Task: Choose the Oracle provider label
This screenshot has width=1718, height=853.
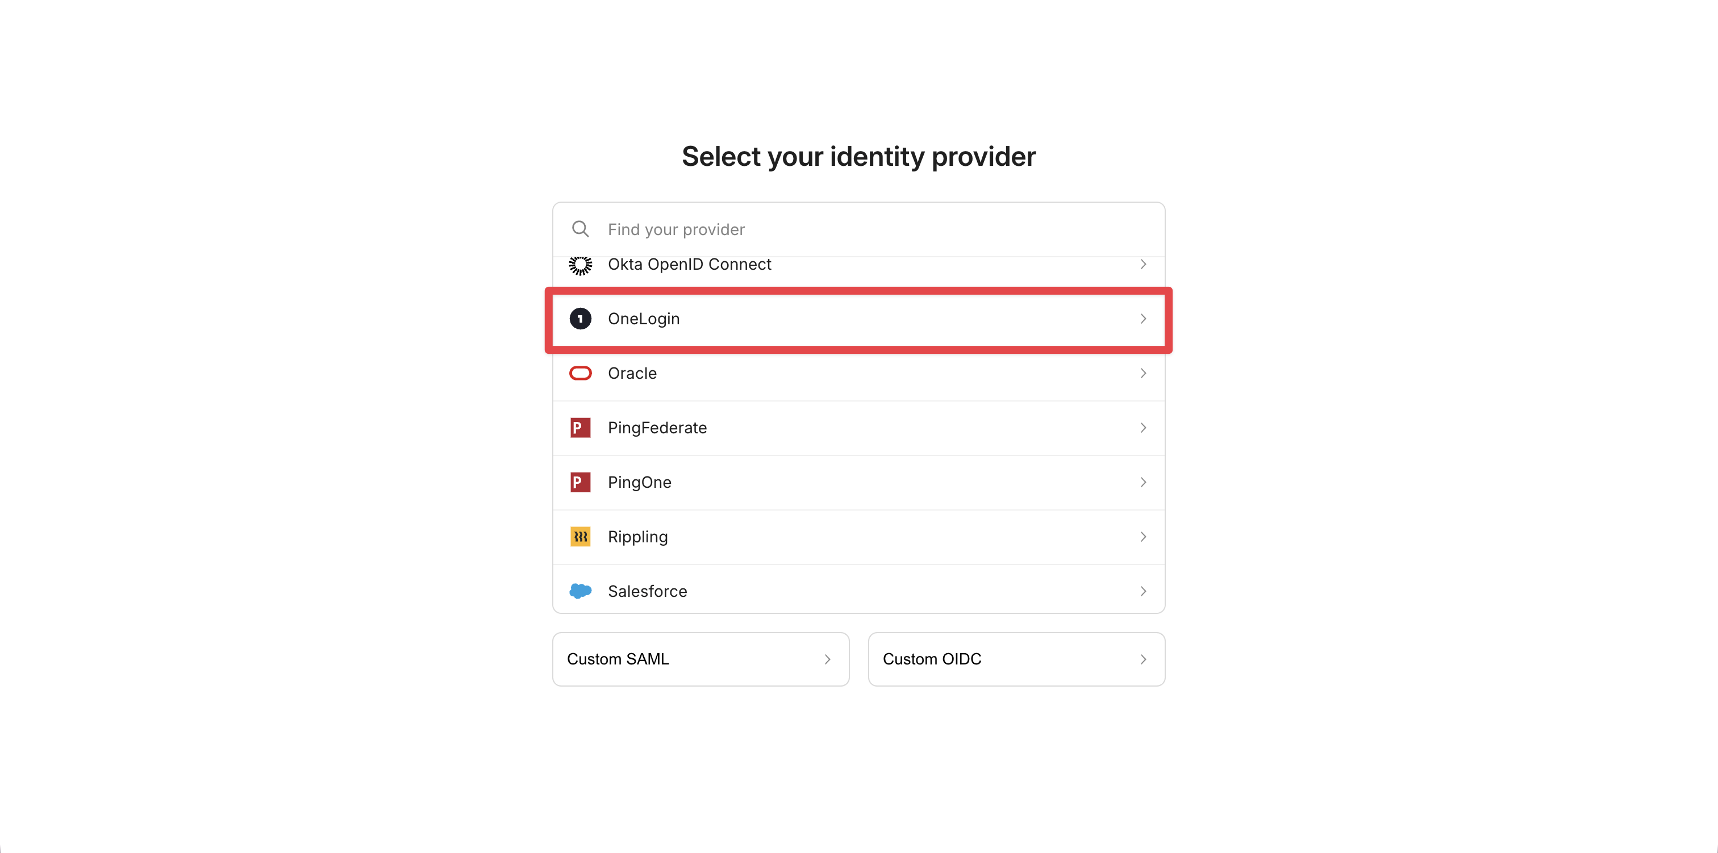Action: click(x=632, y=374)
